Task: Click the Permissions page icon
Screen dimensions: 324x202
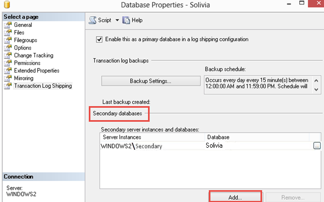Action: click(8, 63)
